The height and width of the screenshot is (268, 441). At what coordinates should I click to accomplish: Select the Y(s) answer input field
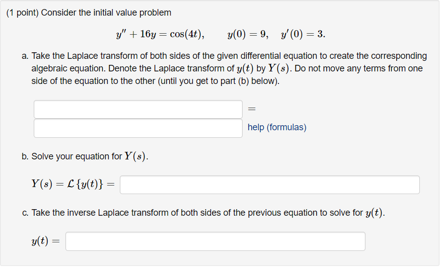pyautogui.click(x=270, y=185)
